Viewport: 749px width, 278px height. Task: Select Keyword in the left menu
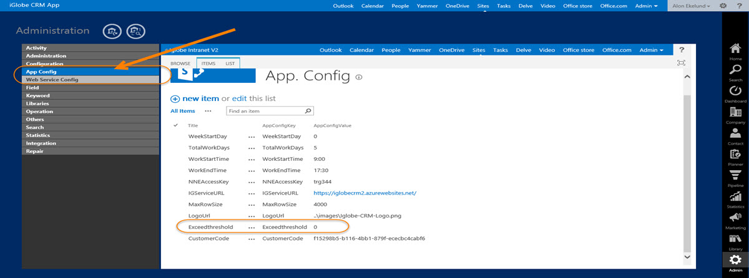(x=91, y=95)
